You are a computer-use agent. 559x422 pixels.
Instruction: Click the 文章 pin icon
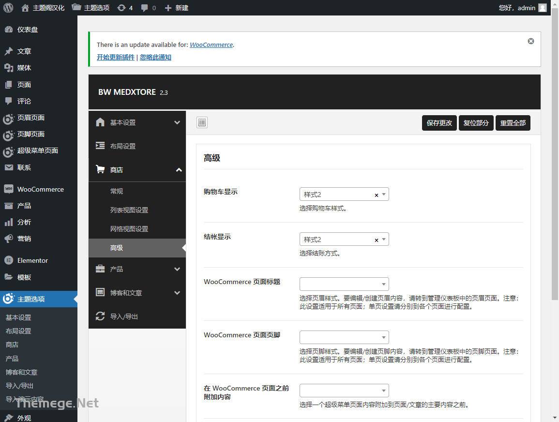(9, 51)
